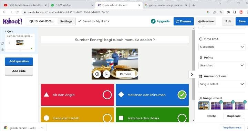
Task: Click the editor vertical scrollbar
Action: [194, 65]
